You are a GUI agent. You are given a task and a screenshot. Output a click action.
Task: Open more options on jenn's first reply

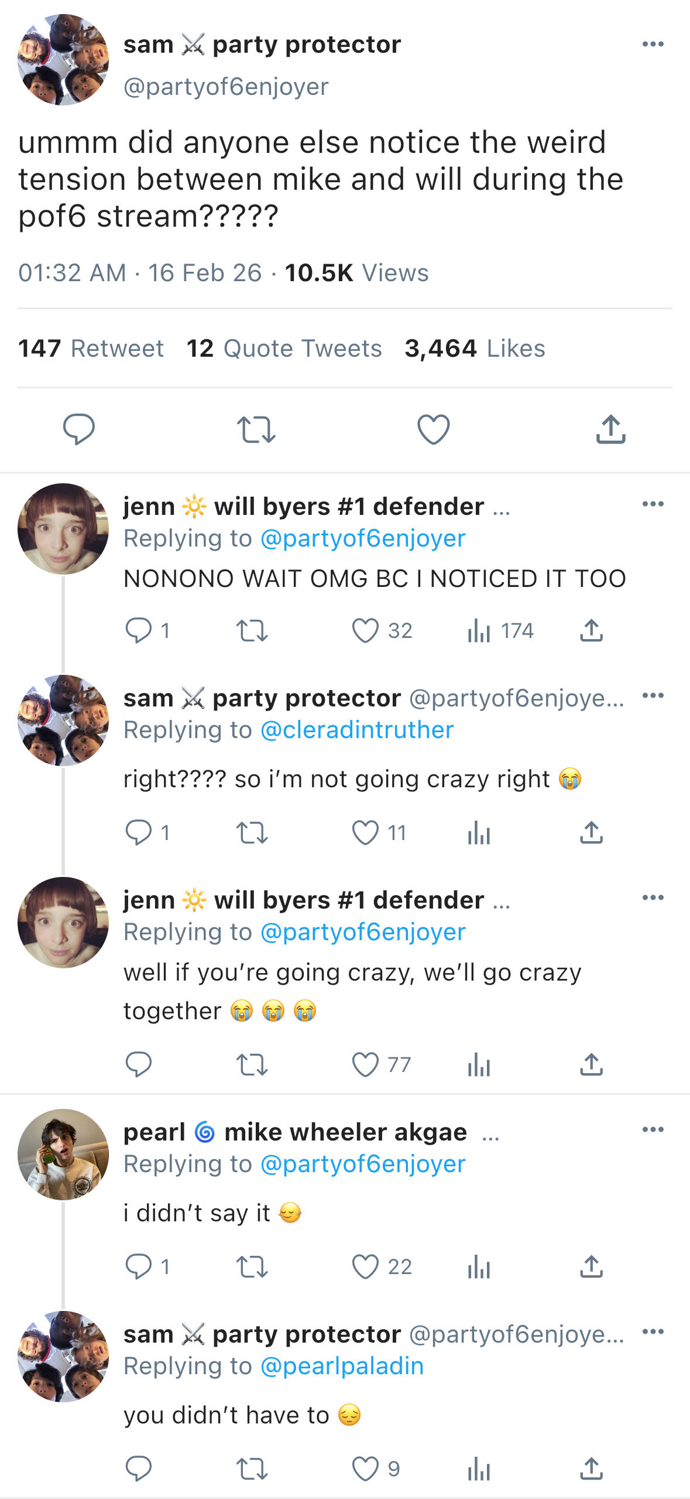point(653,504)
